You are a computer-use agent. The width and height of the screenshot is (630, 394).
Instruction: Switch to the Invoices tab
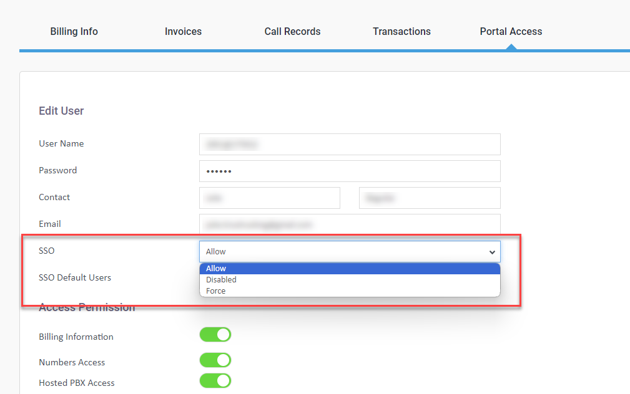click(x=183, y=31)
